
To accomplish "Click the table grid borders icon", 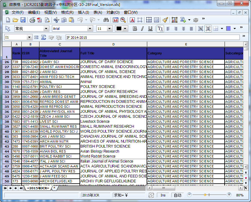I will point(149,20).
